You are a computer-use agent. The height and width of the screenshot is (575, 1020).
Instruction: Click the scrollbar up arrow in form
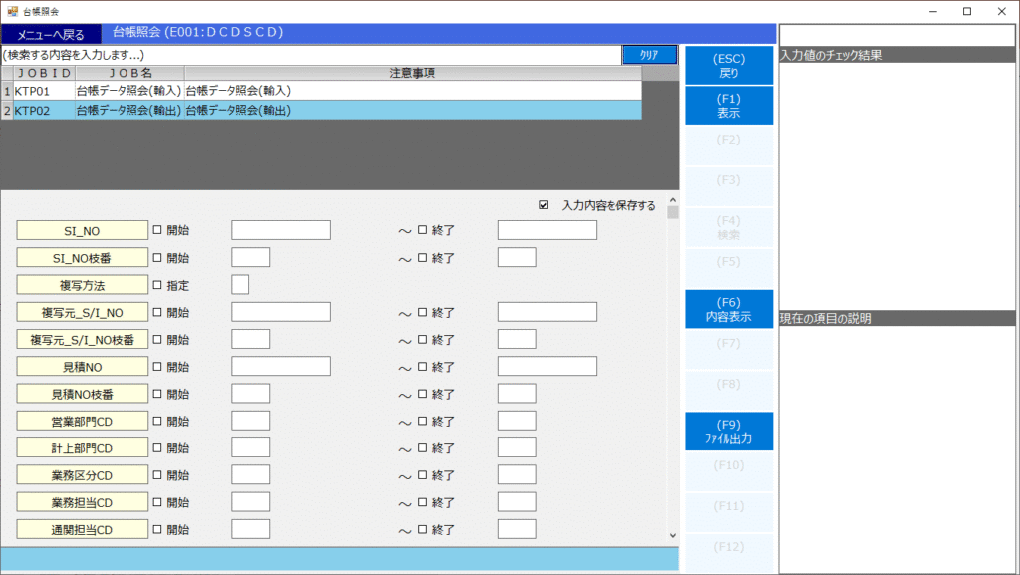(x=672, y=199)
